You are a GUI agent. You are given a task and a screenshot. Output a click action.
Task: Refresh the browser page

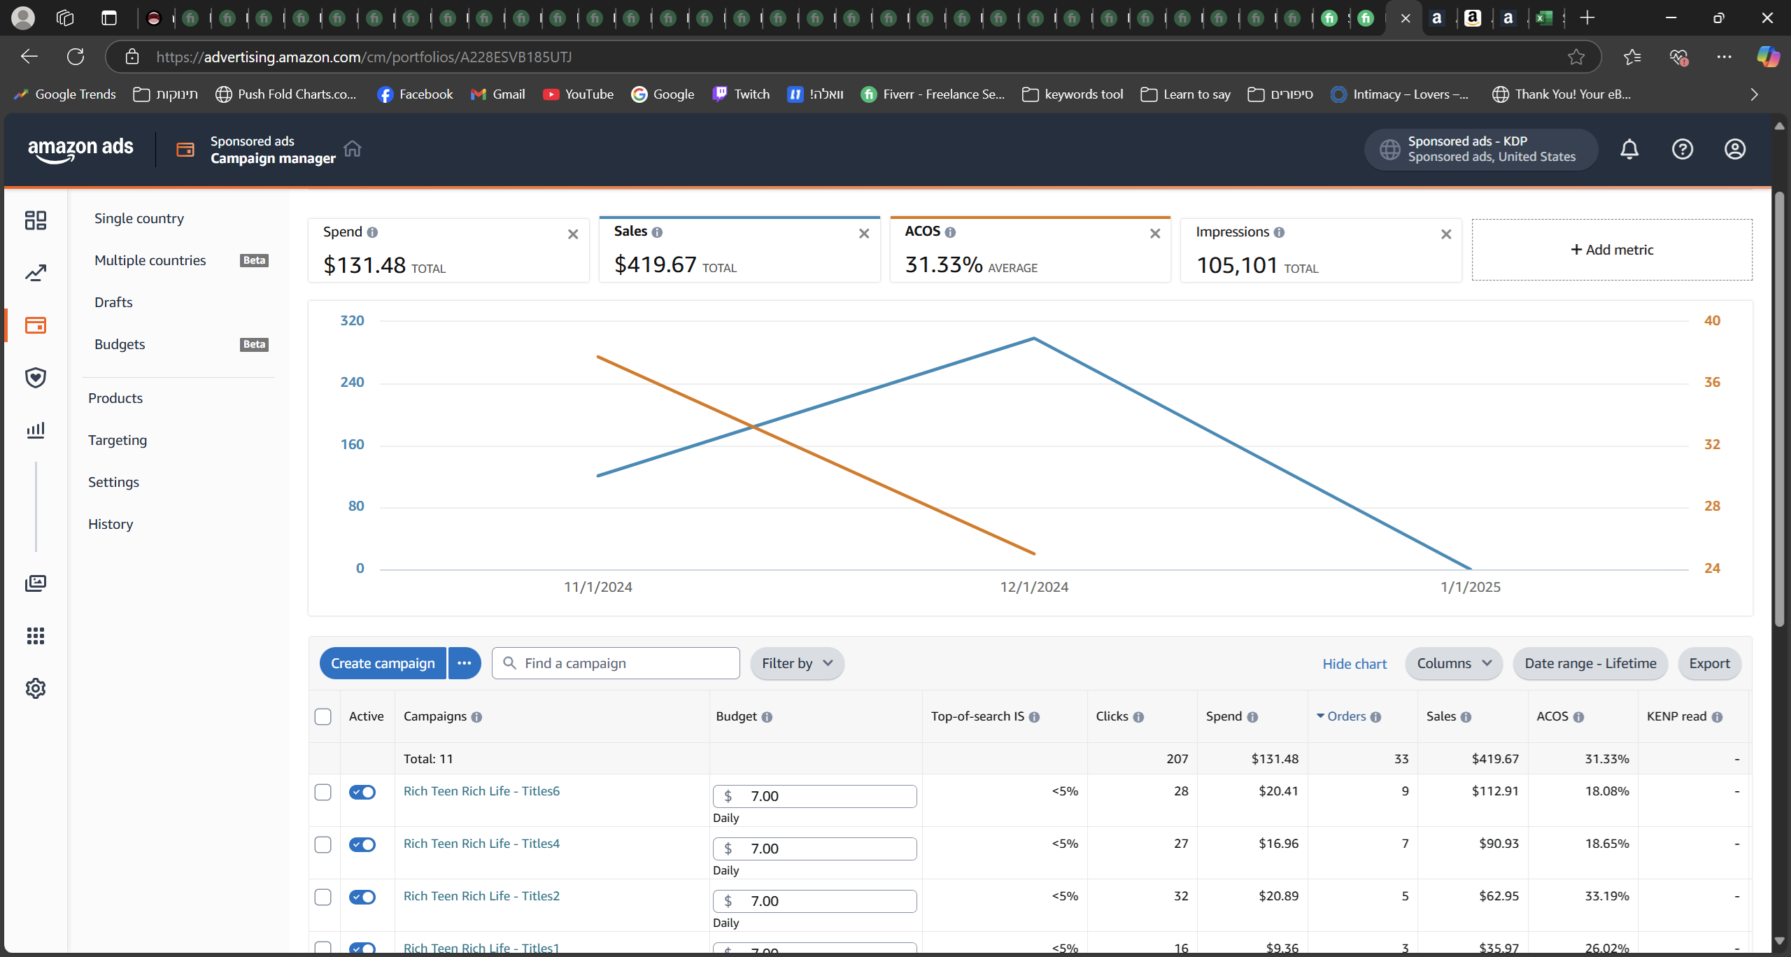pos(76,57)
